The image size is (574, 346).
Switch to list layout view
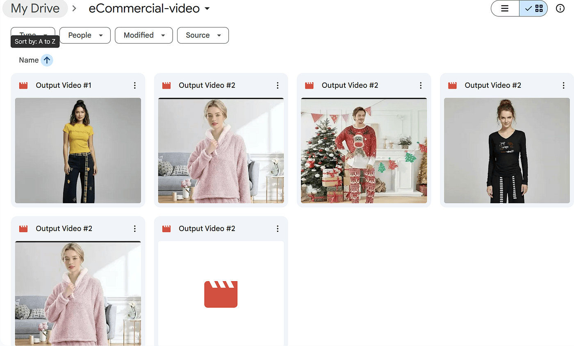coord(505,8)
